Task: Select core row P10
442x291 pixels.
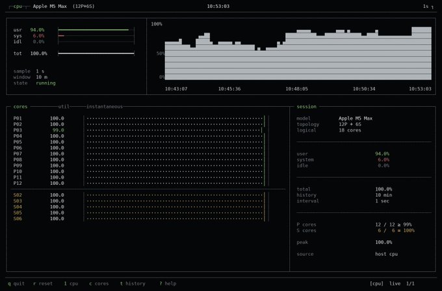Action: coord(141,171)
